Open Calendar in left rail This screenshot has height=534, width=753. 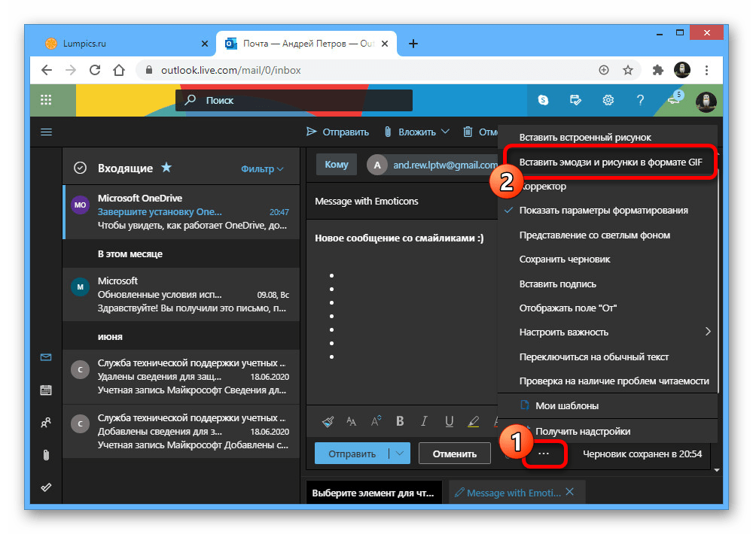tap(46, 390)
